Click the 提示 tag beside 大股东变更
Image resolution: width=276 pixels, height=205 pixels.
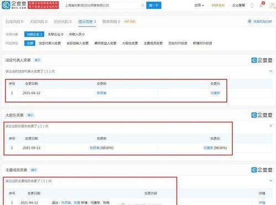(x=30, y=115)
